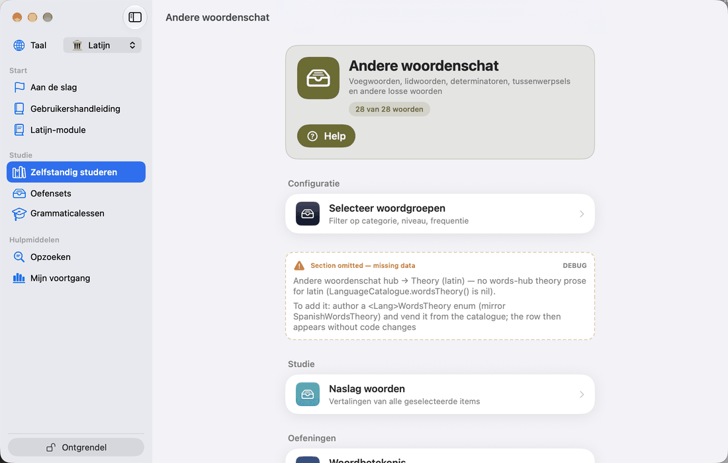Click the temple icon in the language selector

coord(77,45)
